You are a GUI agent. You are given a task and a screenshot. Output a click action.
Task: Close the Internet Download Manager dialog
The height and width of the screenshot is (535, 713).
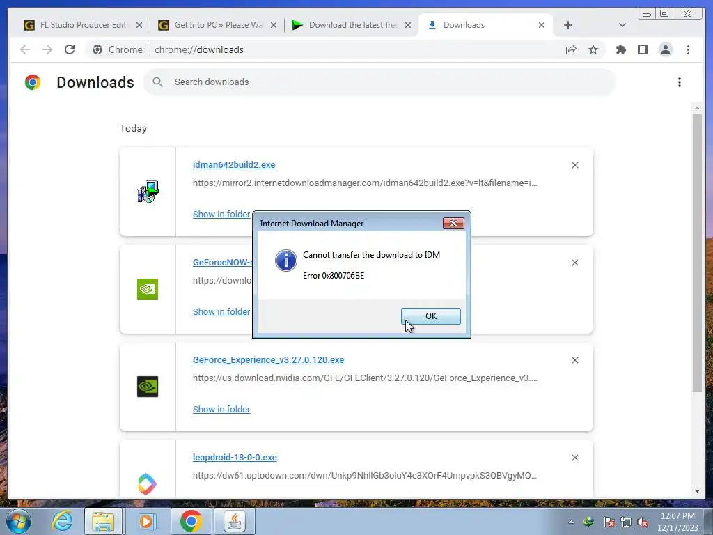453,224
